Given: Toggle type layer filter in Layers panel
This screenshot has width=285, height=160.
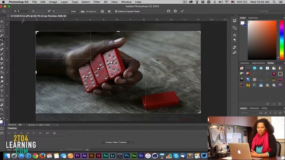Looking at the screenshot, I should (270, 113).
